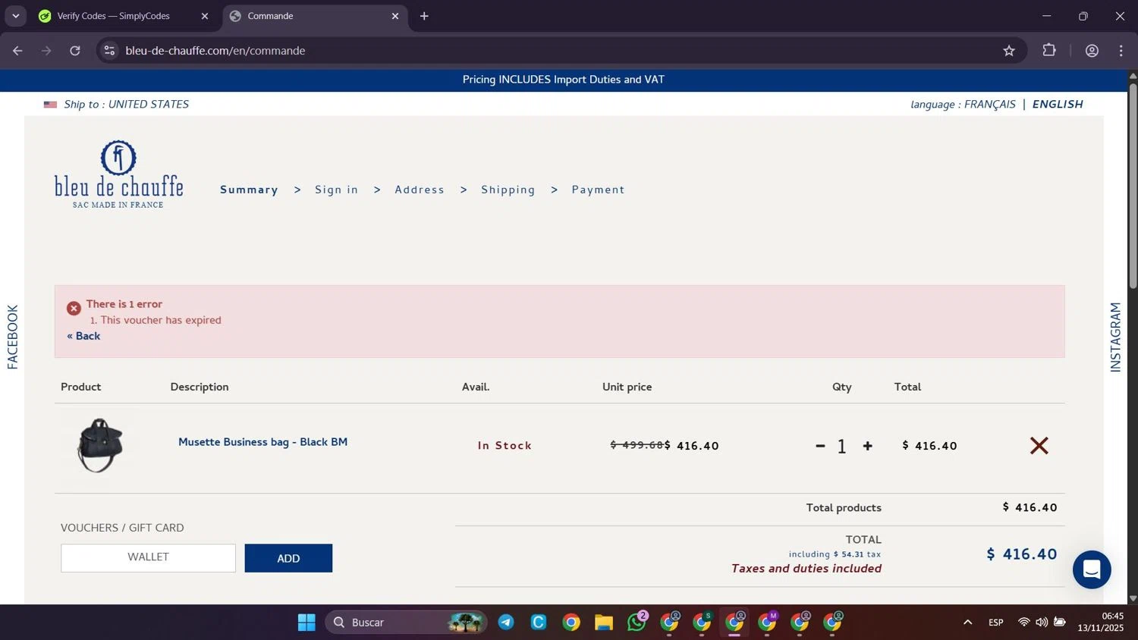Click the Back link in error box

tap(83, 336)
